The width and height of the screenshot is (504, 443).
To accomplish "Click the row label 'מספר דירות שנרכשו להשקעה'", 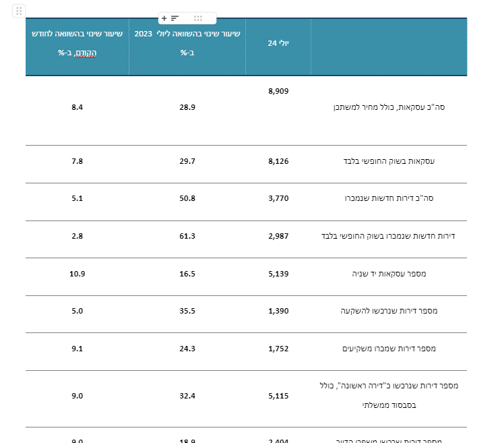I will click(x=389, y=311).
